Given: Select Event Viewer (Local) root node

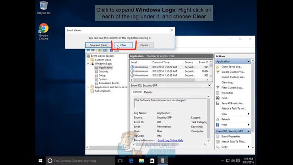Looking at the screenshot, I should tap(102, 56).
